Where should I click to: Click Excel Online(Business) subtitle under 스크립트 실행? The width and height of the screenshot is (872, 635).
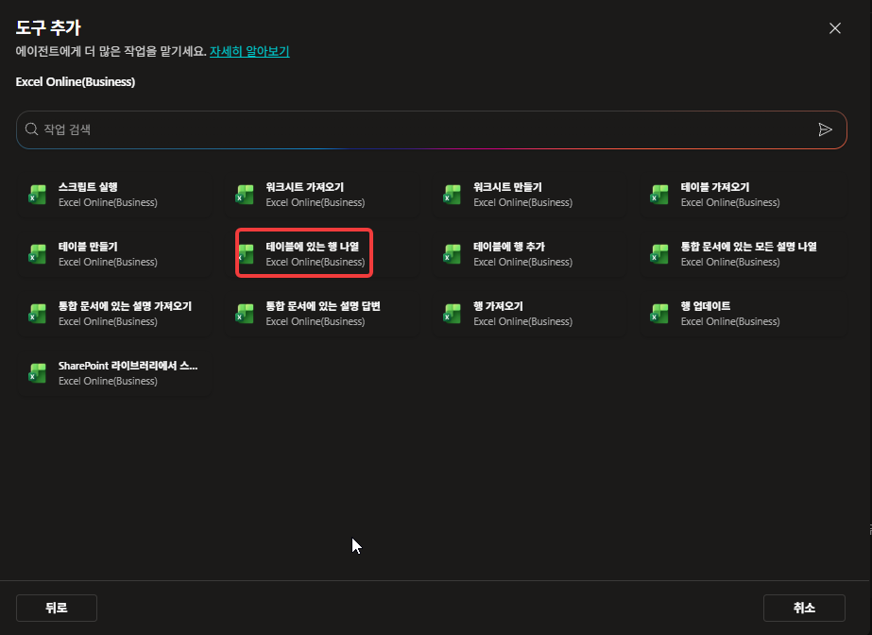tap(108, 202)
